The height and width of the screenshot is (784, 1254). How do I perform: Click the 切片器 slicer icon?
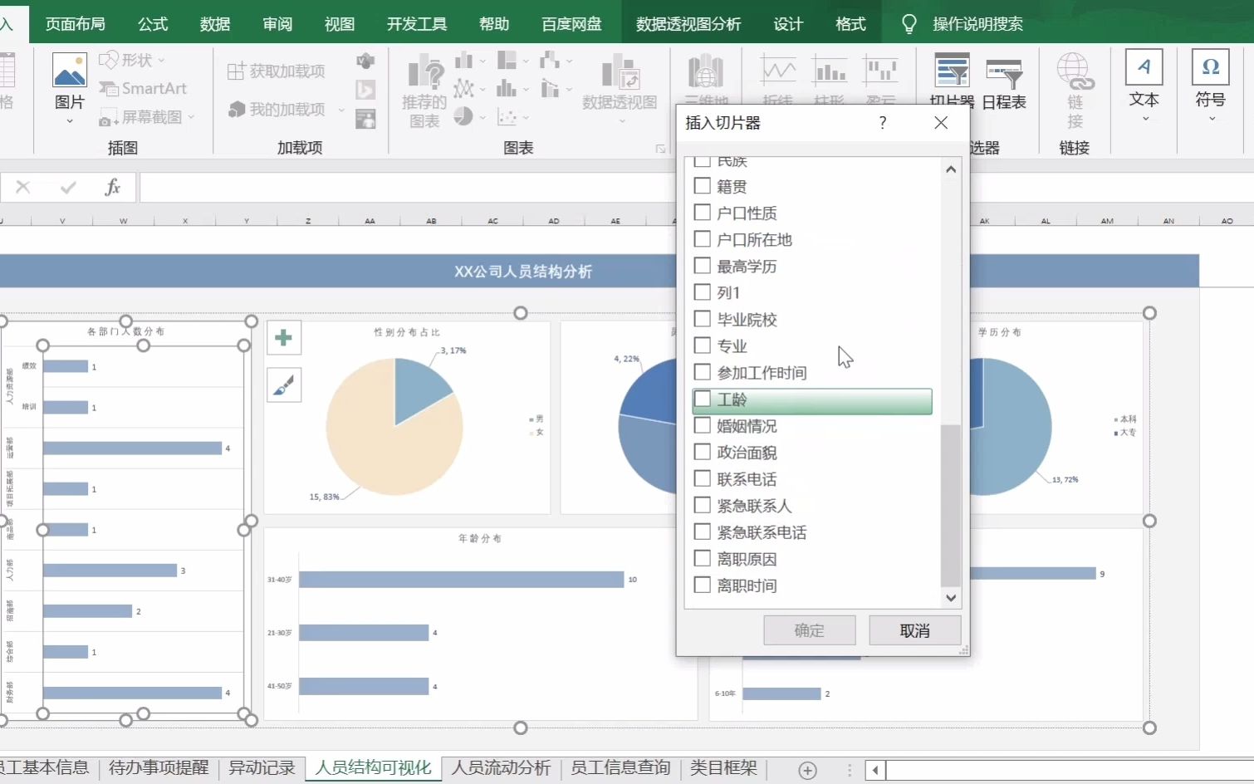952,71
